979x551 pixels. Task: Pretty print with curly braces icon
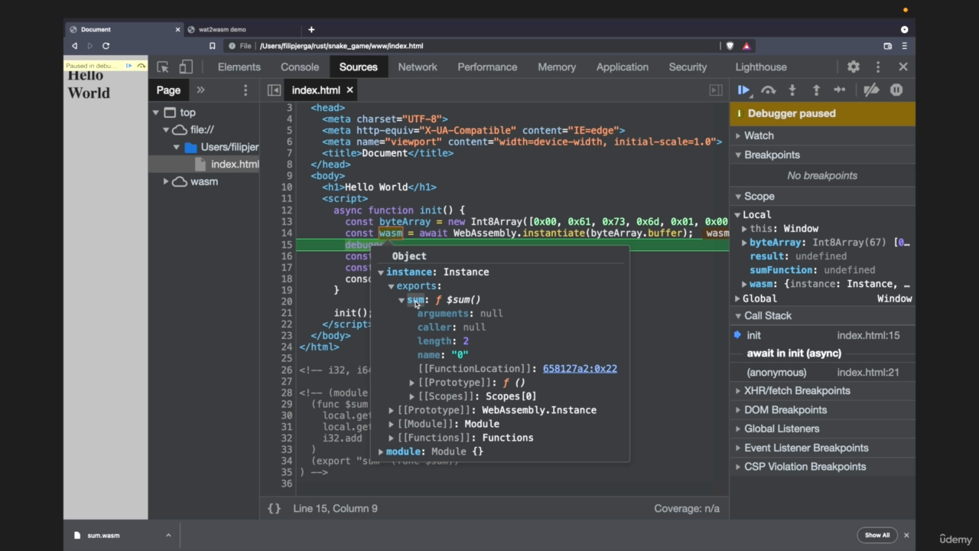coord(274,508)
